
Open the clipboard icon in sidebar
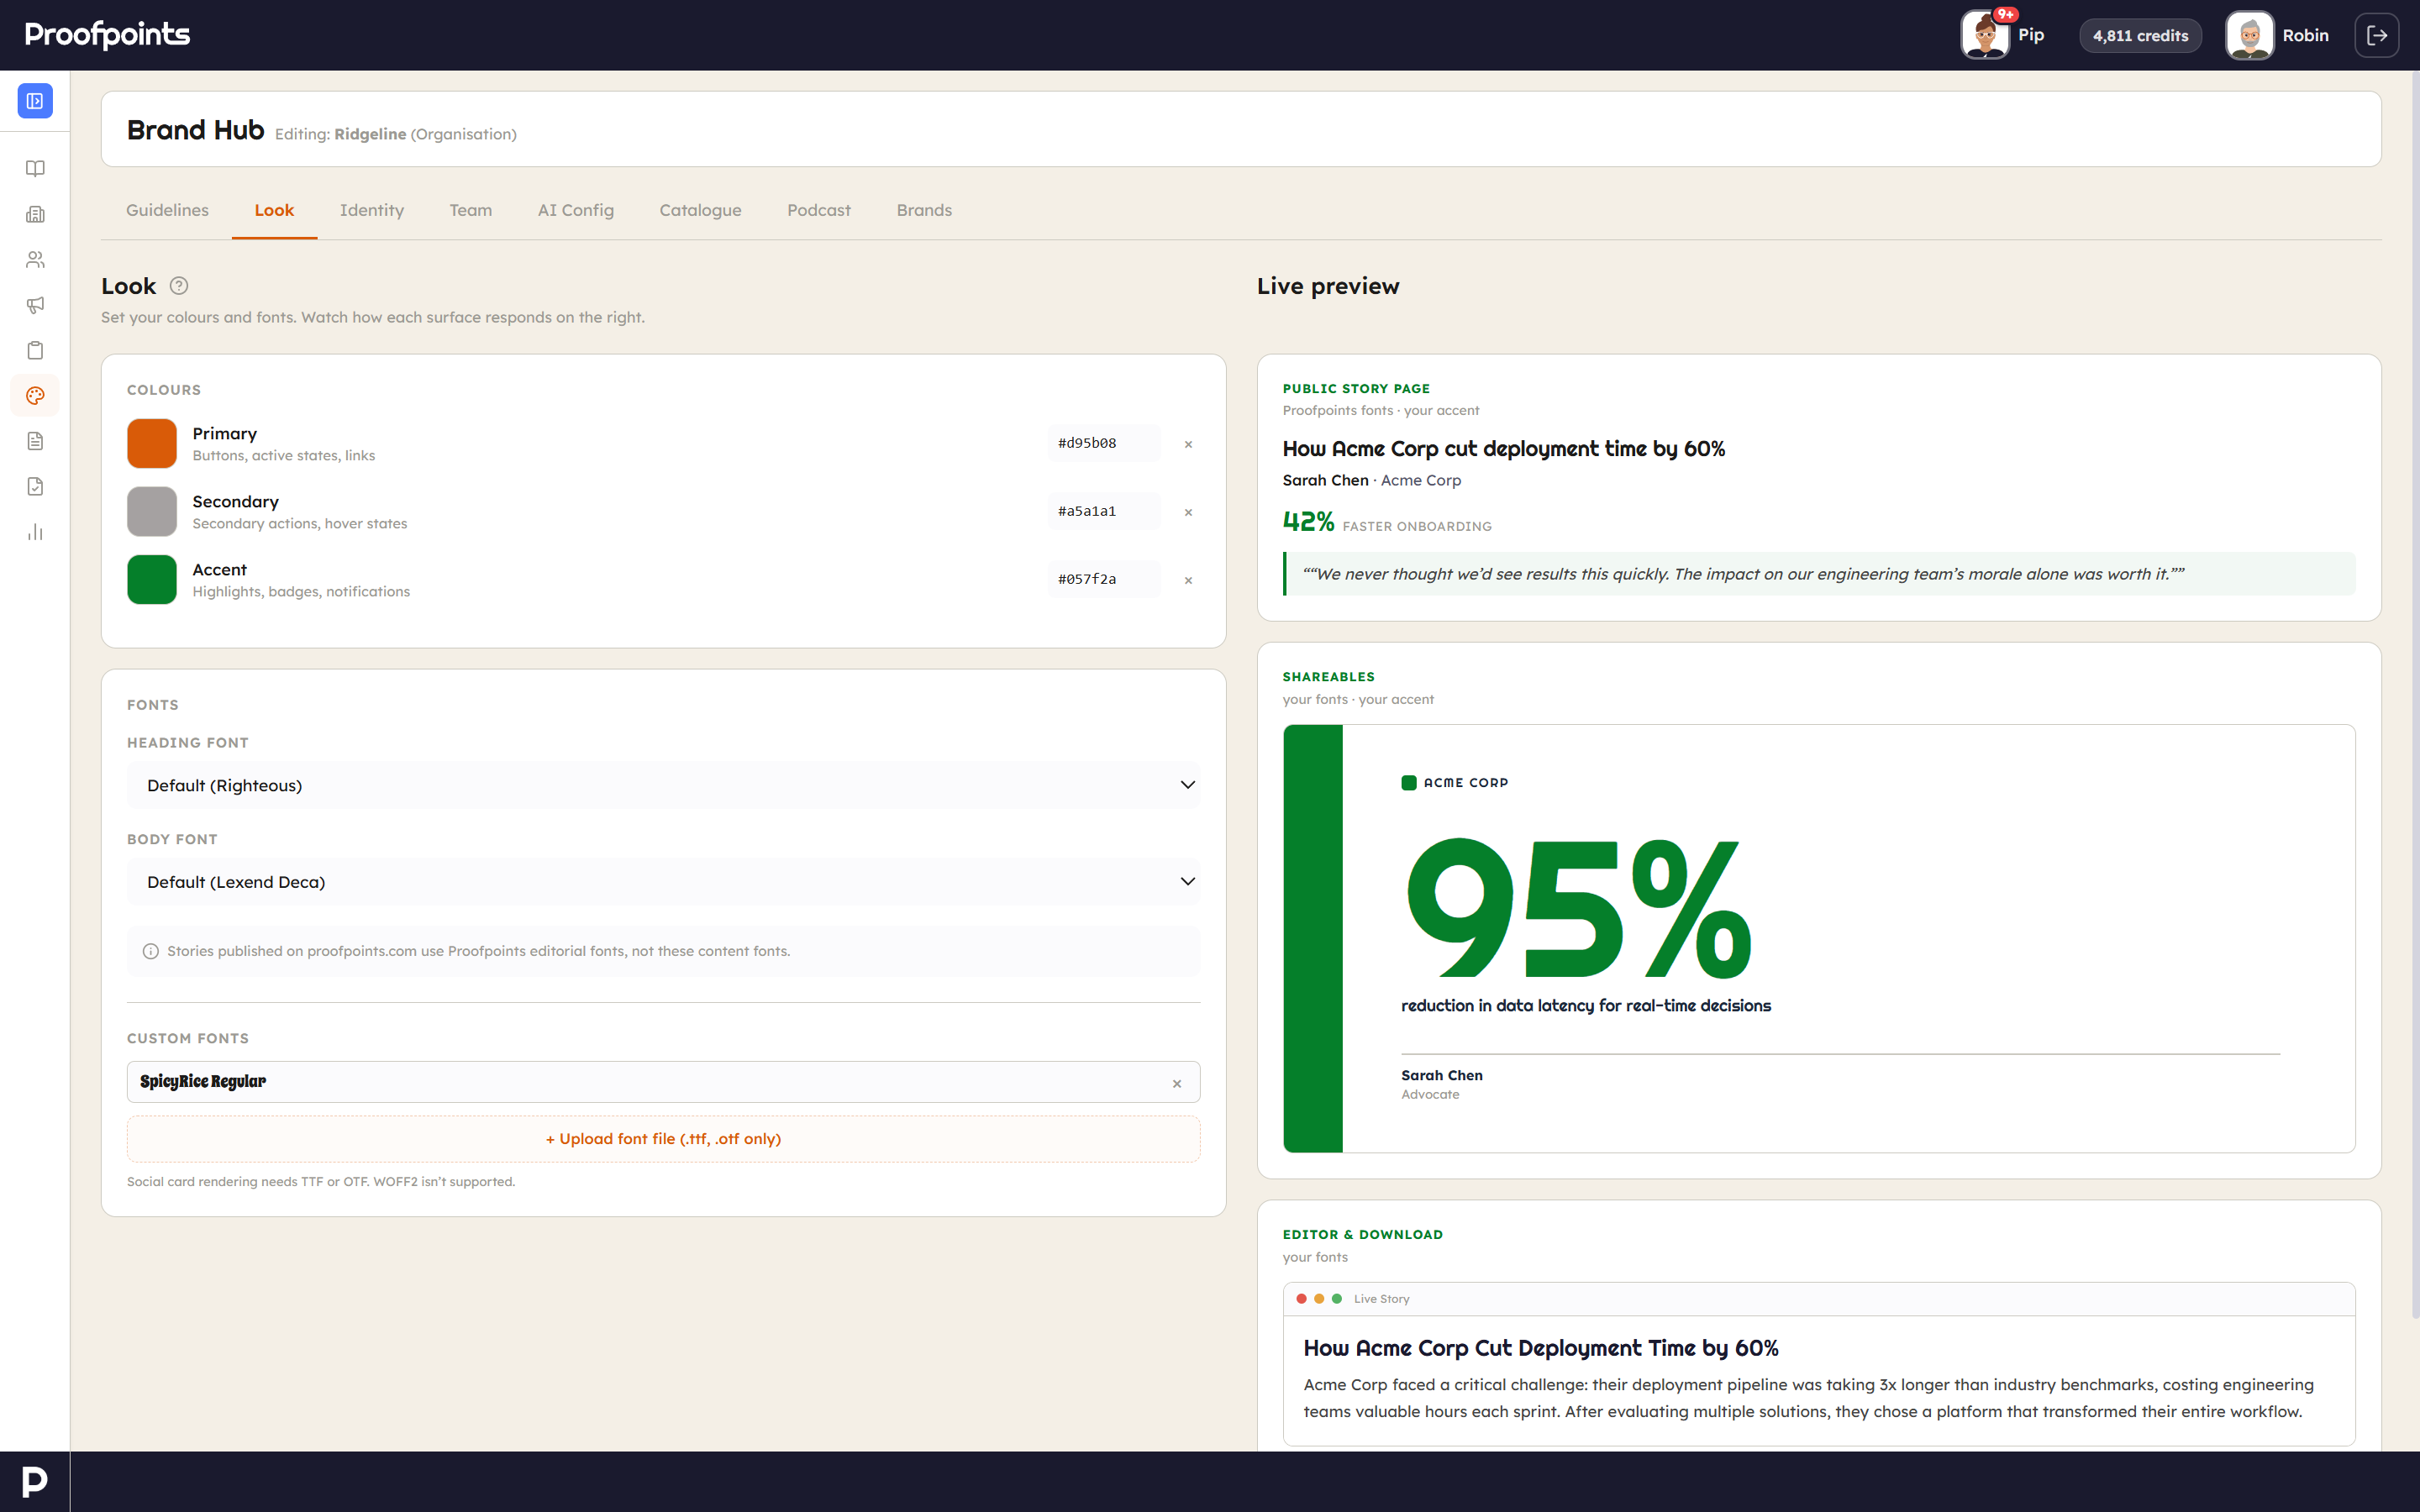(x=35, y=351)
